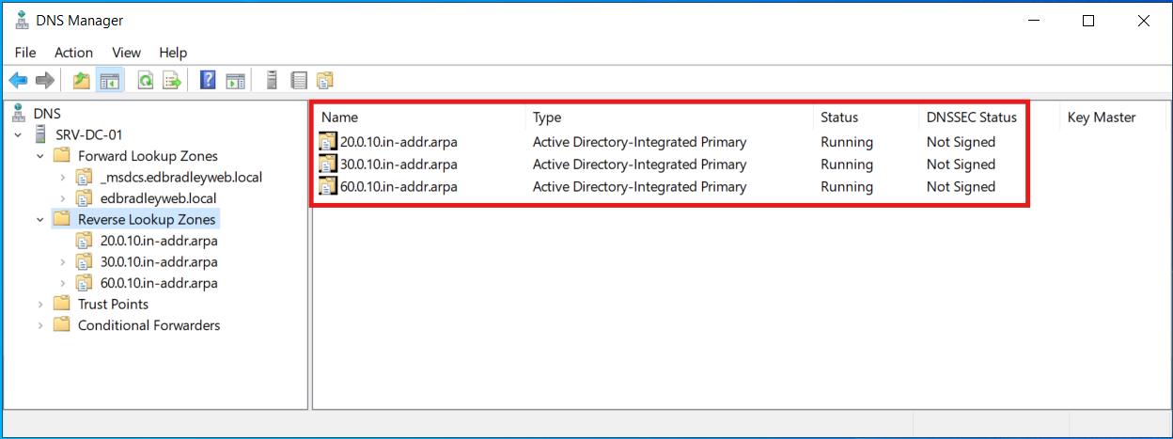Screen dimensions: 1173x439
Task: Click the _msdcs.edbradleyweb.local zone icon
Action: (85, 177)
